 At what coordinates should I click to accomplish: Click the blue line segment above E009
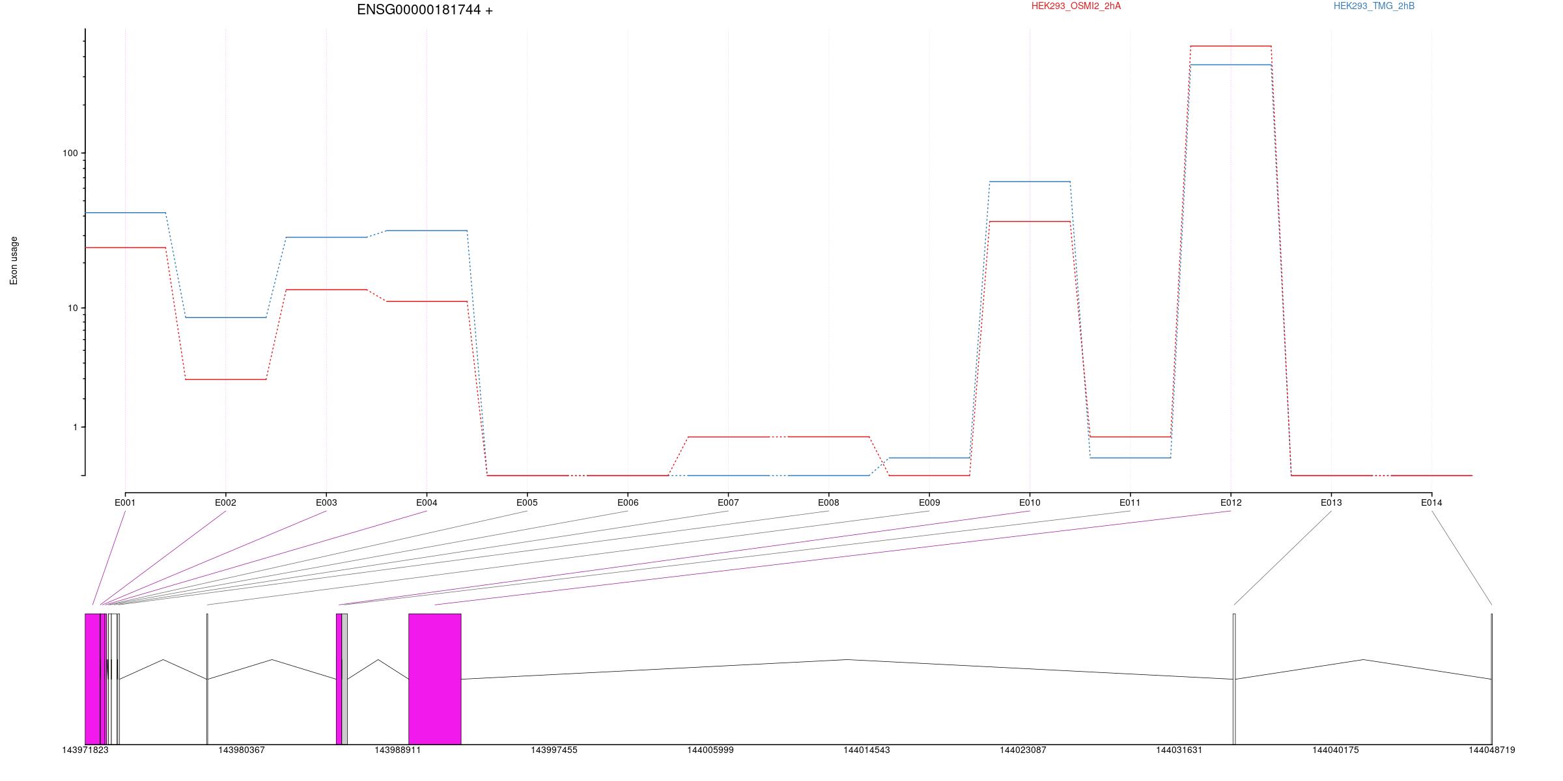click(x=929, y=458)
